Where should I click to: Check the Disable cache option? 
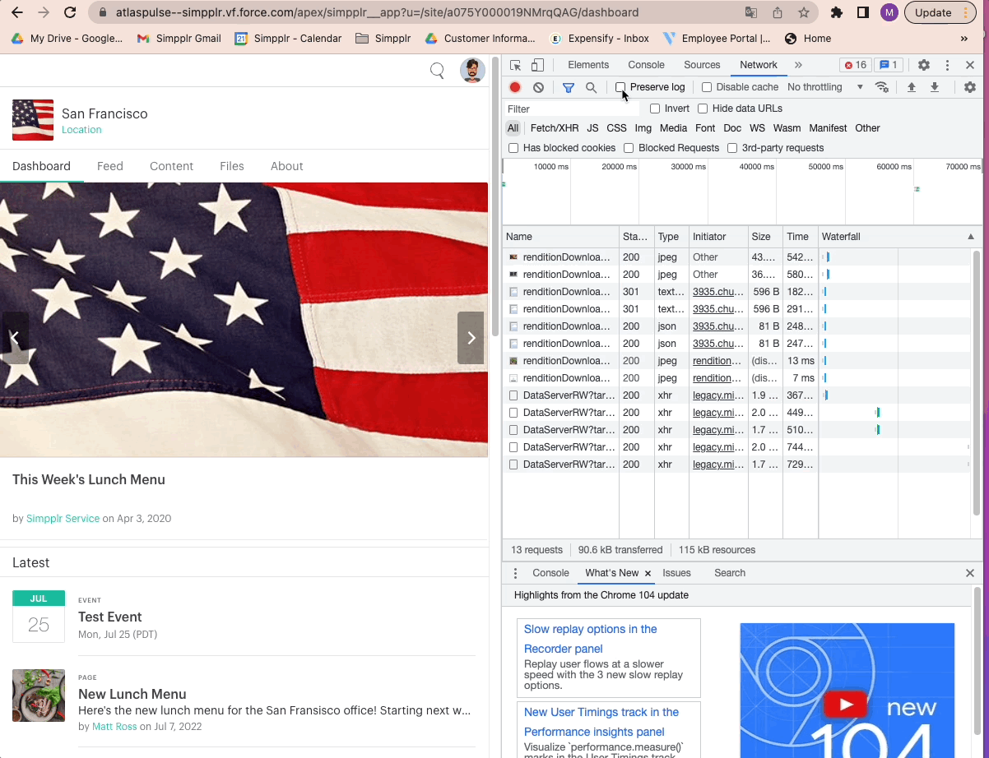tap(707, 86)
